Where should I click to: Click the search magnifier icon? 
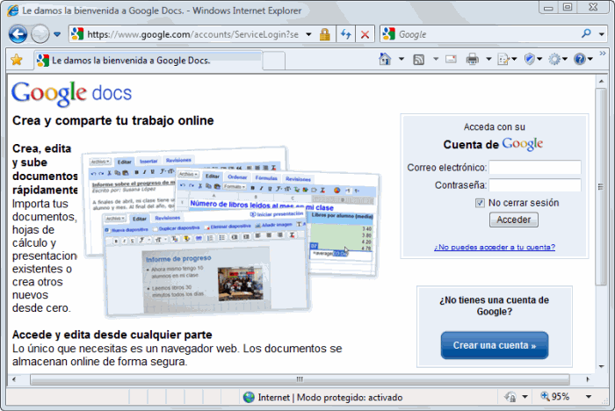click(x=587, y=34)
